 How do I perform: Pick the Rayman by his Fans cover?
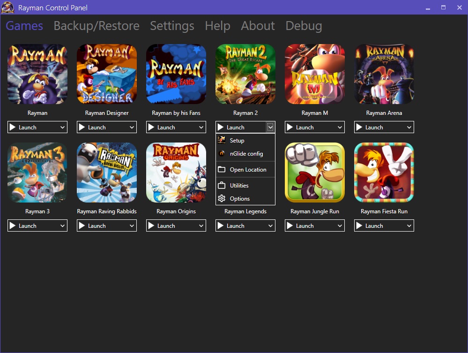[176, 74]
